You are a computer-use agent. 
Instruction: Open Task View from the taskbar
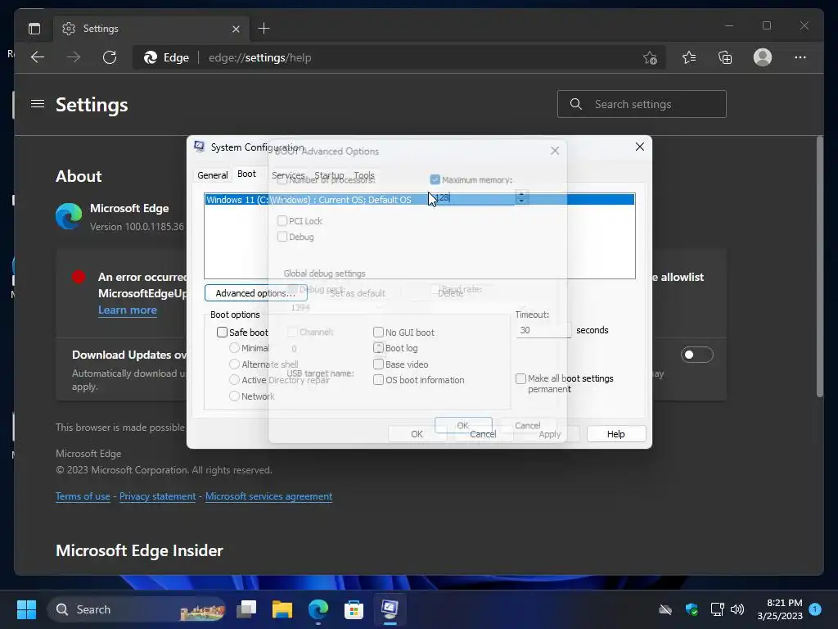[x=247, y=609]
